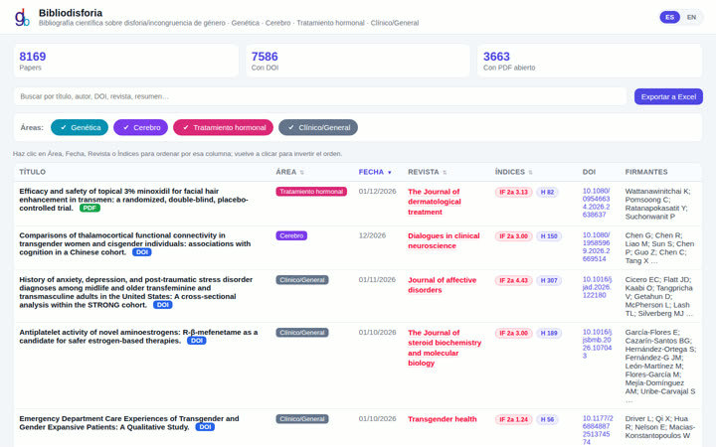Click the H 189 index badge
Image resolution: width=716 pixels, height=447 pixels.
(549, 333)
